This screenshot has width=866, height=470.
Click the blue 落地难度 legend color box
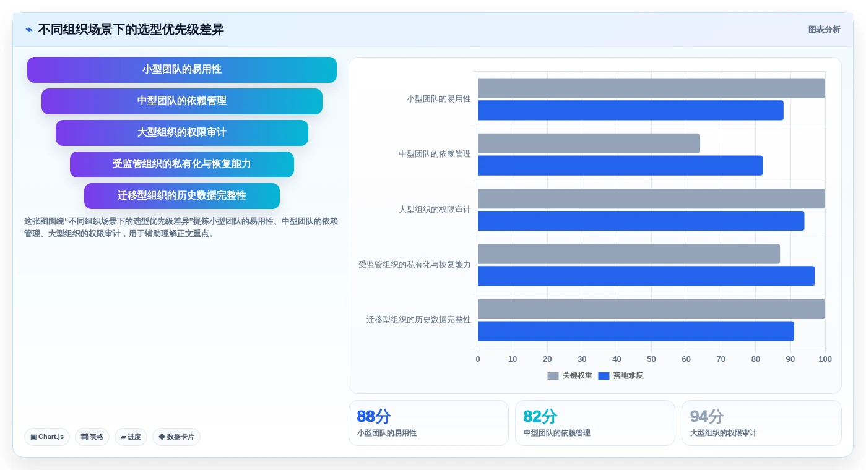point(604,376)
